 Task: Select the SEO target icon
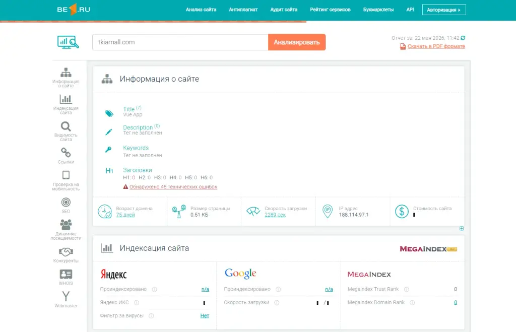point(66,202)
